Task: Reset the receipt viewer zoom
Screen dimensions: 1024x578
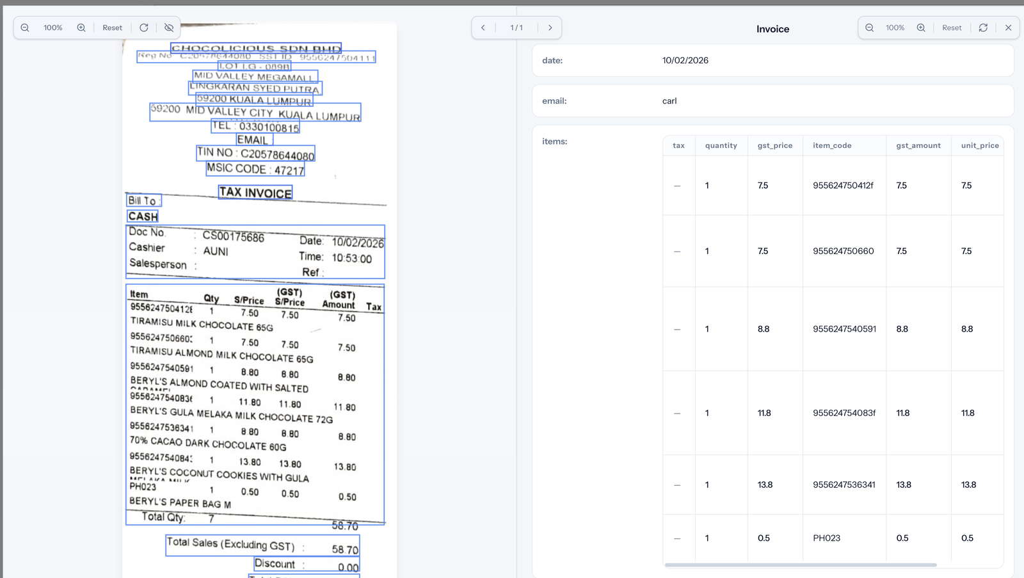Action: (x=112, y=28)
